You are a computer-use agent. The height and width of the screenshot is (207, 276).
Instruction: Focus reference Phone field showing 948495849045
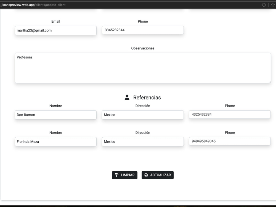click(x=230, y=141)
